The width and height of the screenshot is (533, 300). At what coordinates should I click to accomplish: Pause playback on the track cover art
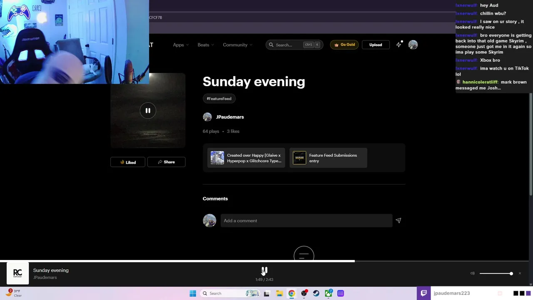click(x=148, y=110)
